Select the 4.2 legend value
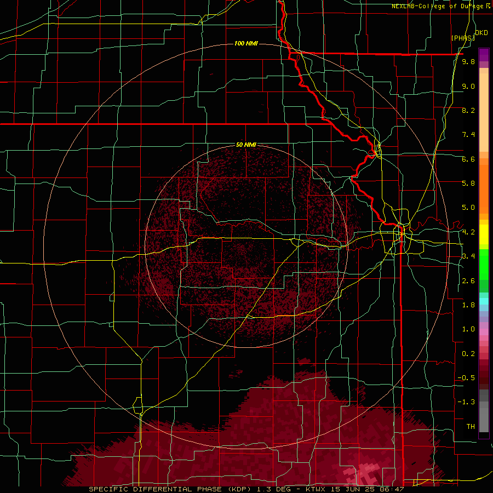Image resolution: width=493 pixels, height=493 pixels. click(468, 232)
